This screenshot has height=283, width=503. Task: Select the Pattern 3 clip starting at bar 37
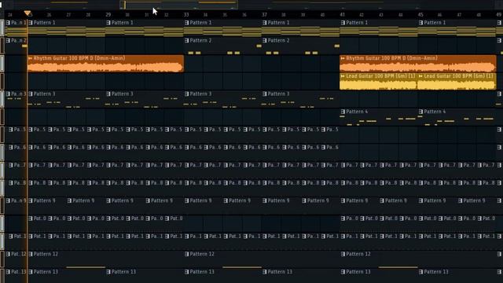[x=301, y=100]
